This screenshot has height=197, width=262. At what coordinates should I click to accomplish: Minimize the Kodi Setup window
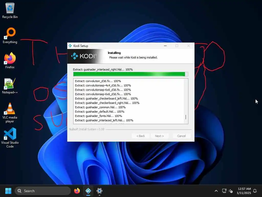165,46
